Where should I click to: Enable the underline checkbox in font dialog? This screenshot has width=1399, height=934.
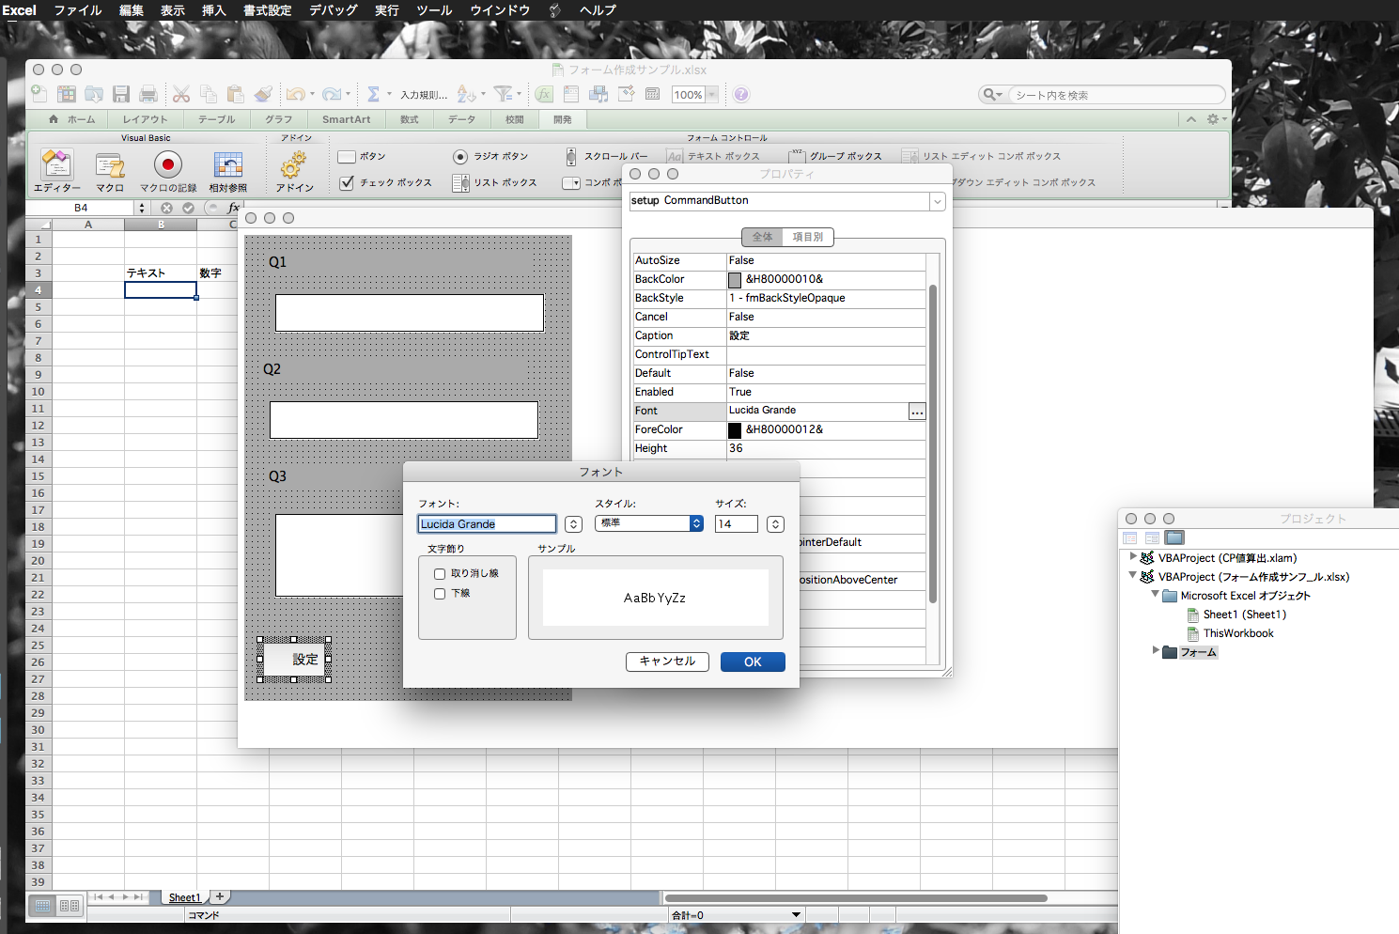coord(440,594)
